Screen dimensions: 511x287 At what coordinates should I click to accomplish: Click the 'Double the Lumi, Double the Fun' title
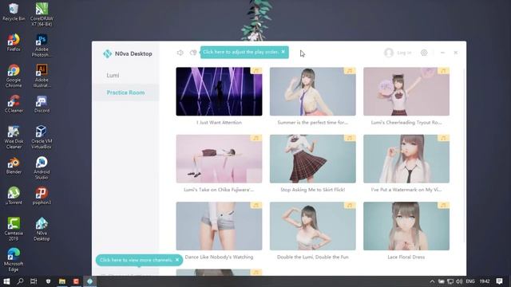pyautogui.click(x=312, y=257)
